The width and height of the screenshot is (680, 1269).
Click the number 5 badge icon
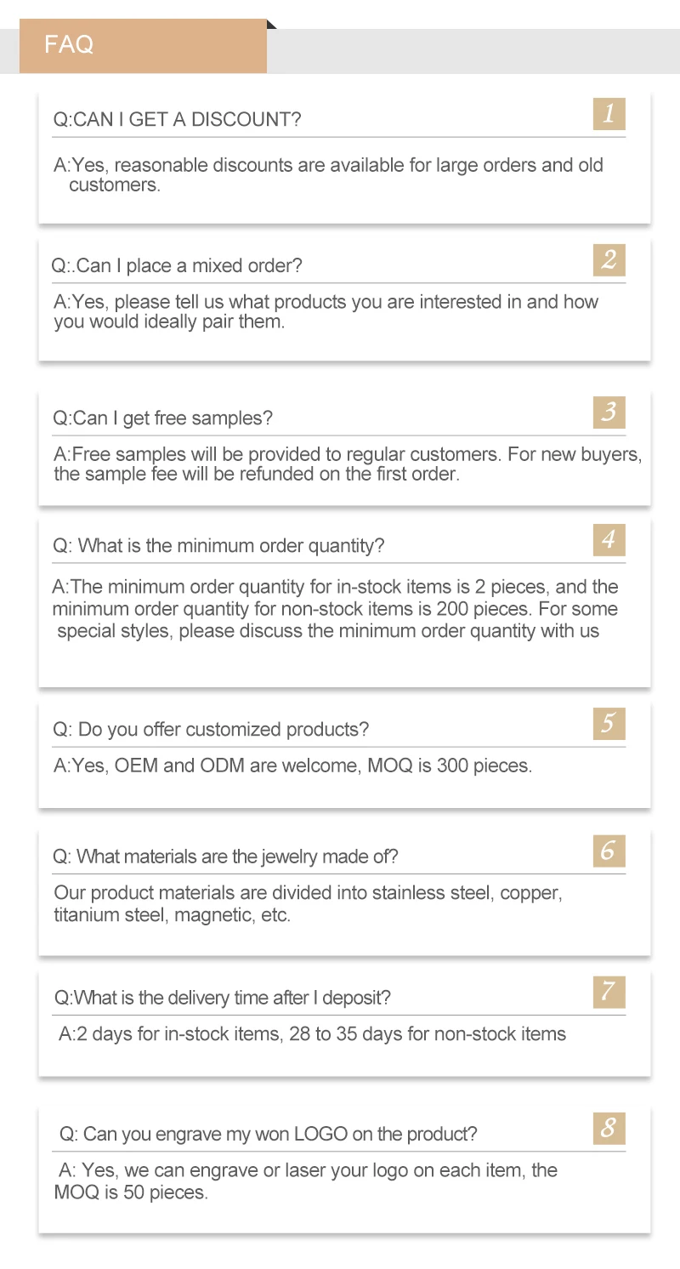pos(609,724)
